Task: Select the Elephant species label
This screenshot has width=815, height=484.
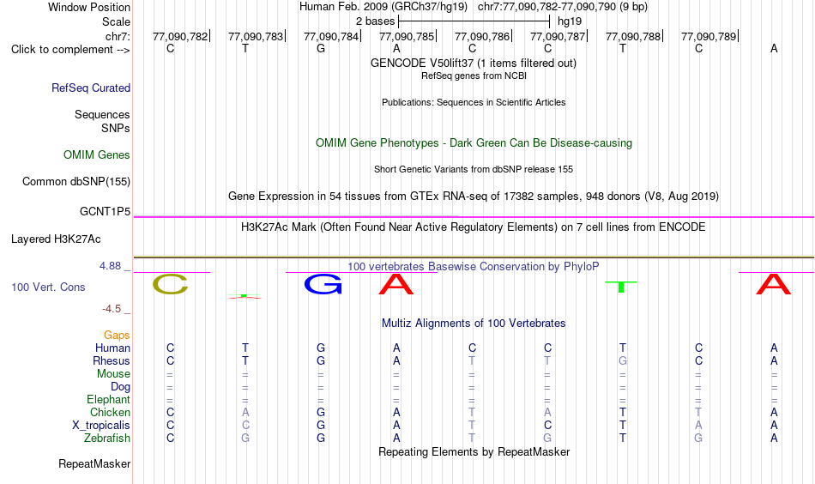Action: (x=109, y=400)
